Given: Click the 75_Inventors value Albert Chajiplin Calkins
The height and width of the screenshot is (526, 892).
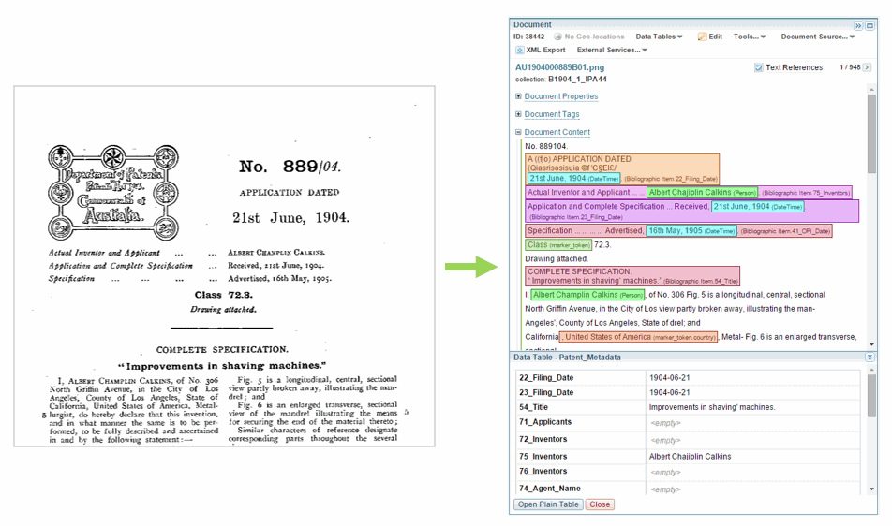Looking at the screenshot, I should (690, 456).
